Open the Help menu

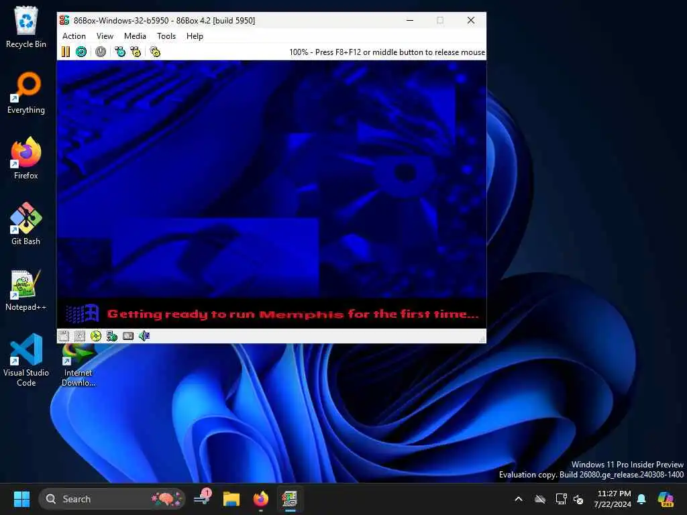195,36
